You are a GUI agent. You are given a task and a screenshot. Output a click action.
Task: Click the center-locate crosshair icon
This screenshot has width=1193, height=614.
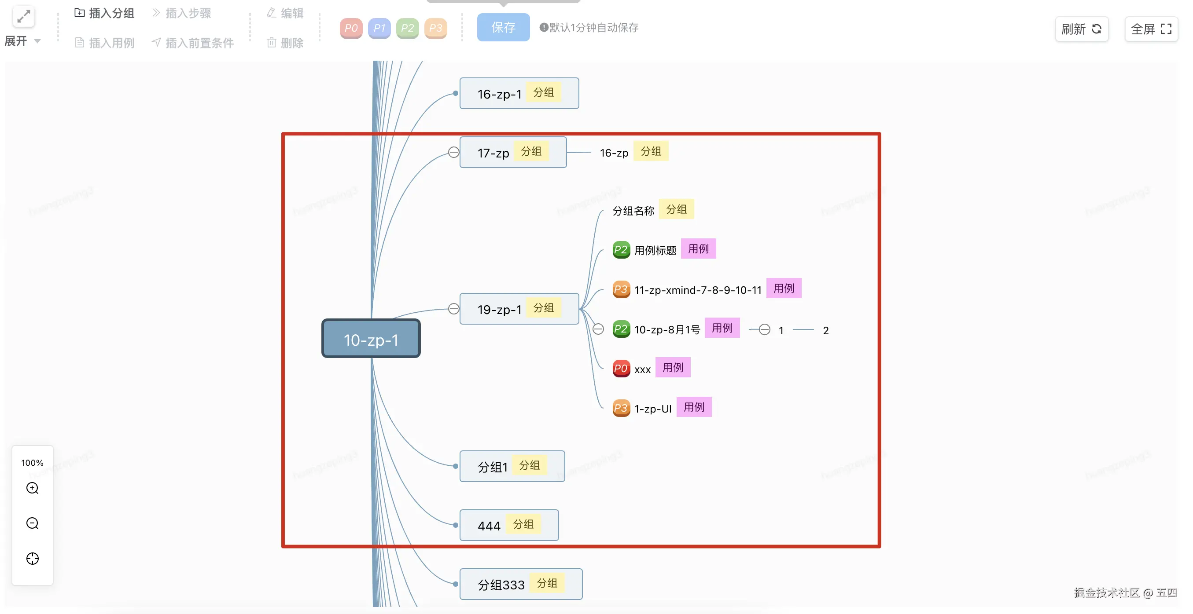[x=33, y=559]
